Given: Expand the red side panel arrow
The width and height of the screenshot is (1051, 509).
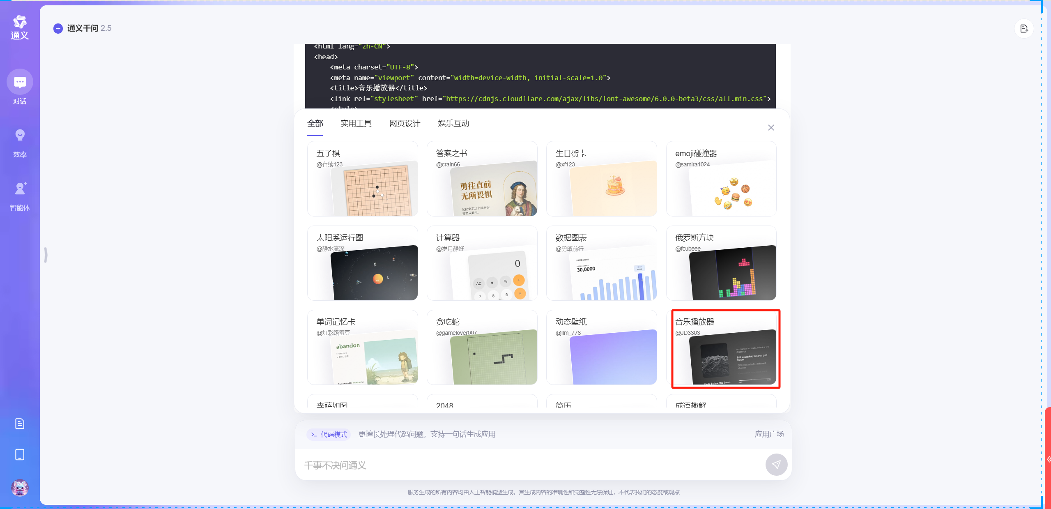Looking at the screenshot, I should (x=1048, y=459).
